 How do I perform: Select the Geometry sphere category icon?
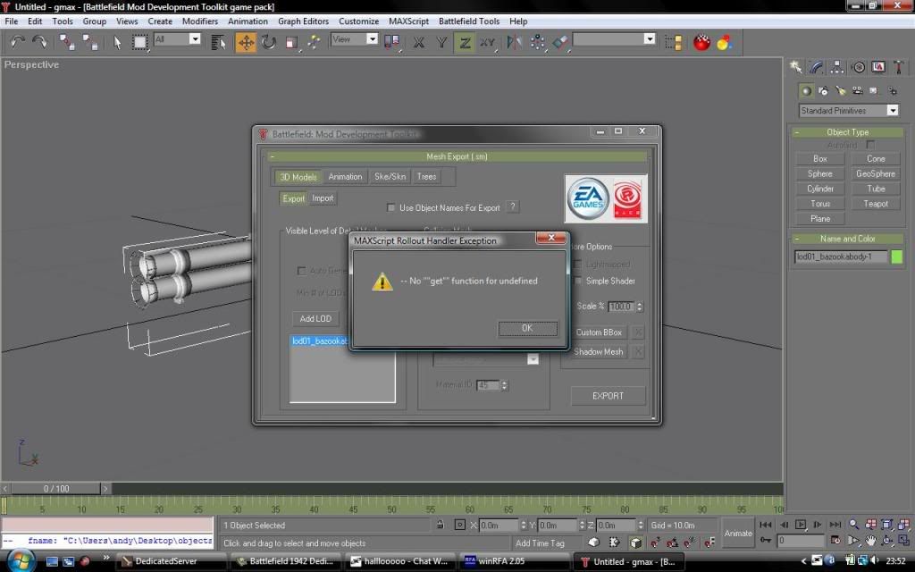pyautogui.click(x=806, y=90)
